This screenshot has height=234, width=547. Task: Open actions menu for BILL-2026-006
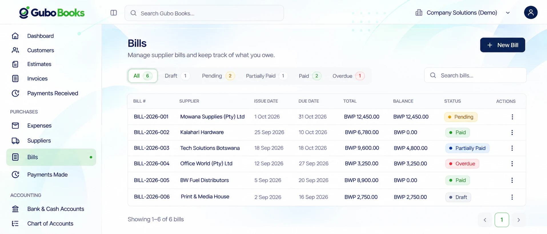pyautogui.click(x=512, y=197)
